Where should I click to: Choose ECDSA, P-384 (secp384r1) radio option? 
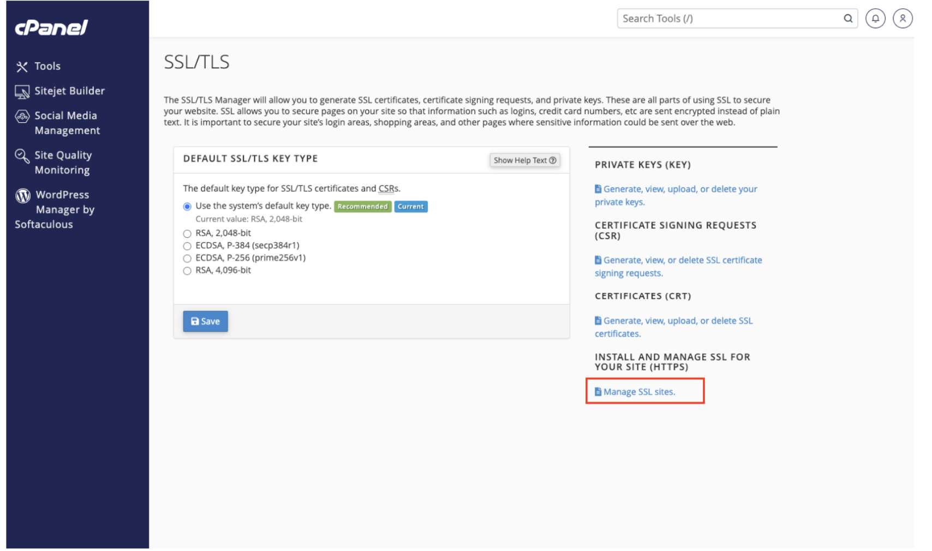pos(187,246)
